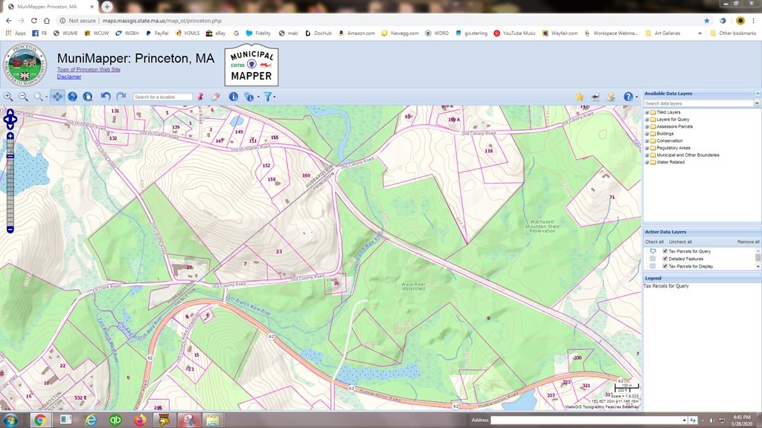The image size is (762, 428).
Task: Reload the page in Chrome
Action: click(34, 20)
